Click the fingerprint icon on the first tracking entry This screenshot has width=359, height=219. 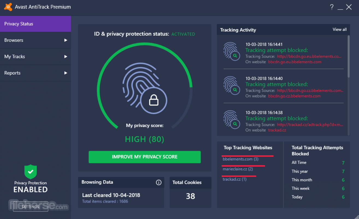click(232, 51)
